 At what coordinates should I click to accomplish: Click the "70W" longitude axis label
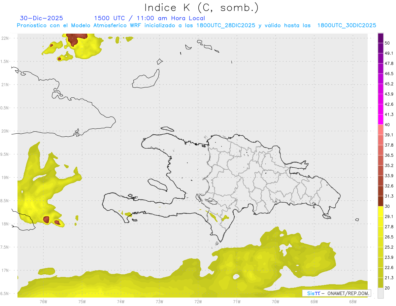(x=275, y=302)
